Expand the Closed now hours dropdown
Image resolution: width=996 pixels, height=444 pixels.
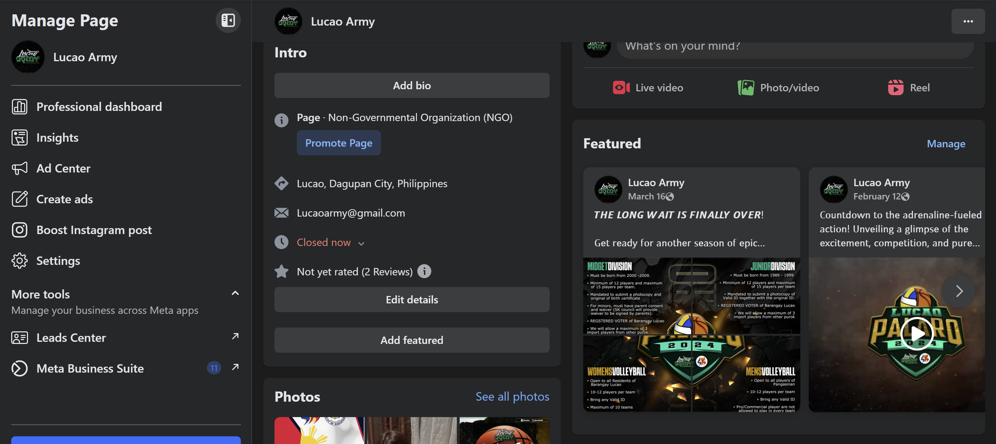tap(361, 244)
